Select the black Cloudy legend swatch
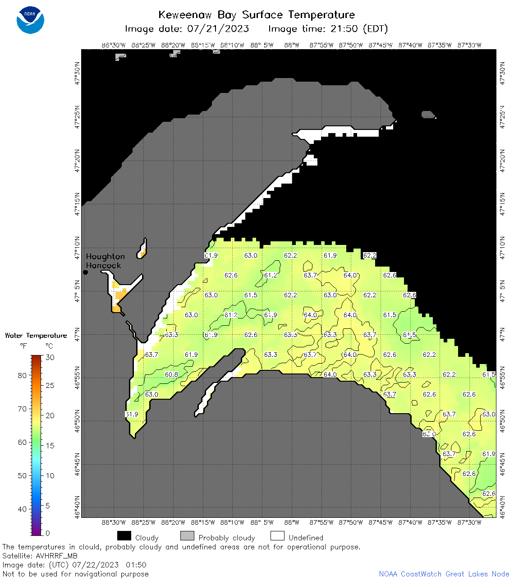 [124, 536]
